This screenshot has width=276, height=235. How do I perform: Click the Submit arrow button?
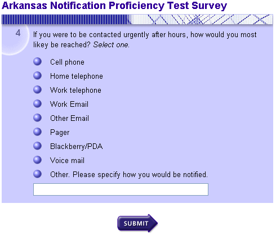[137, 223]
